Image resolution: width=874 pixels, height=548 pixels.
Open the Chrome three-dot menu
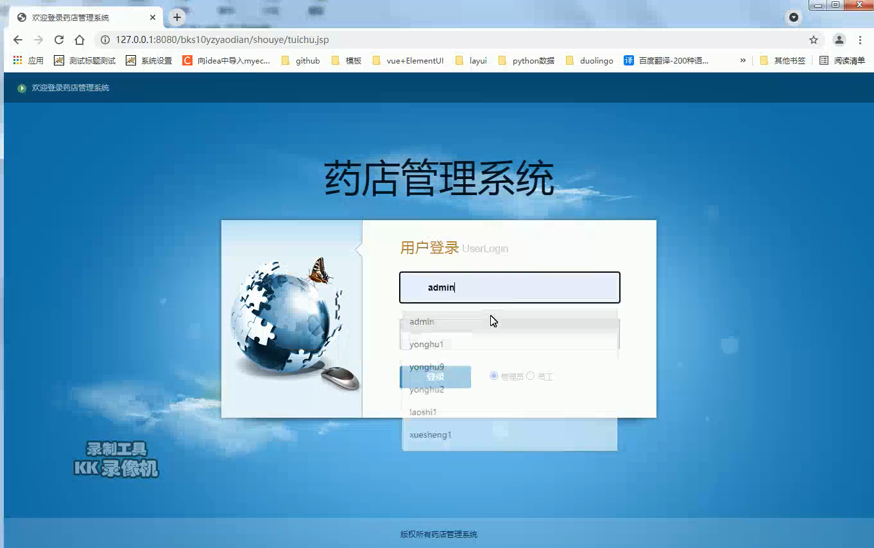pyautogui.click(x=860, y=40)
